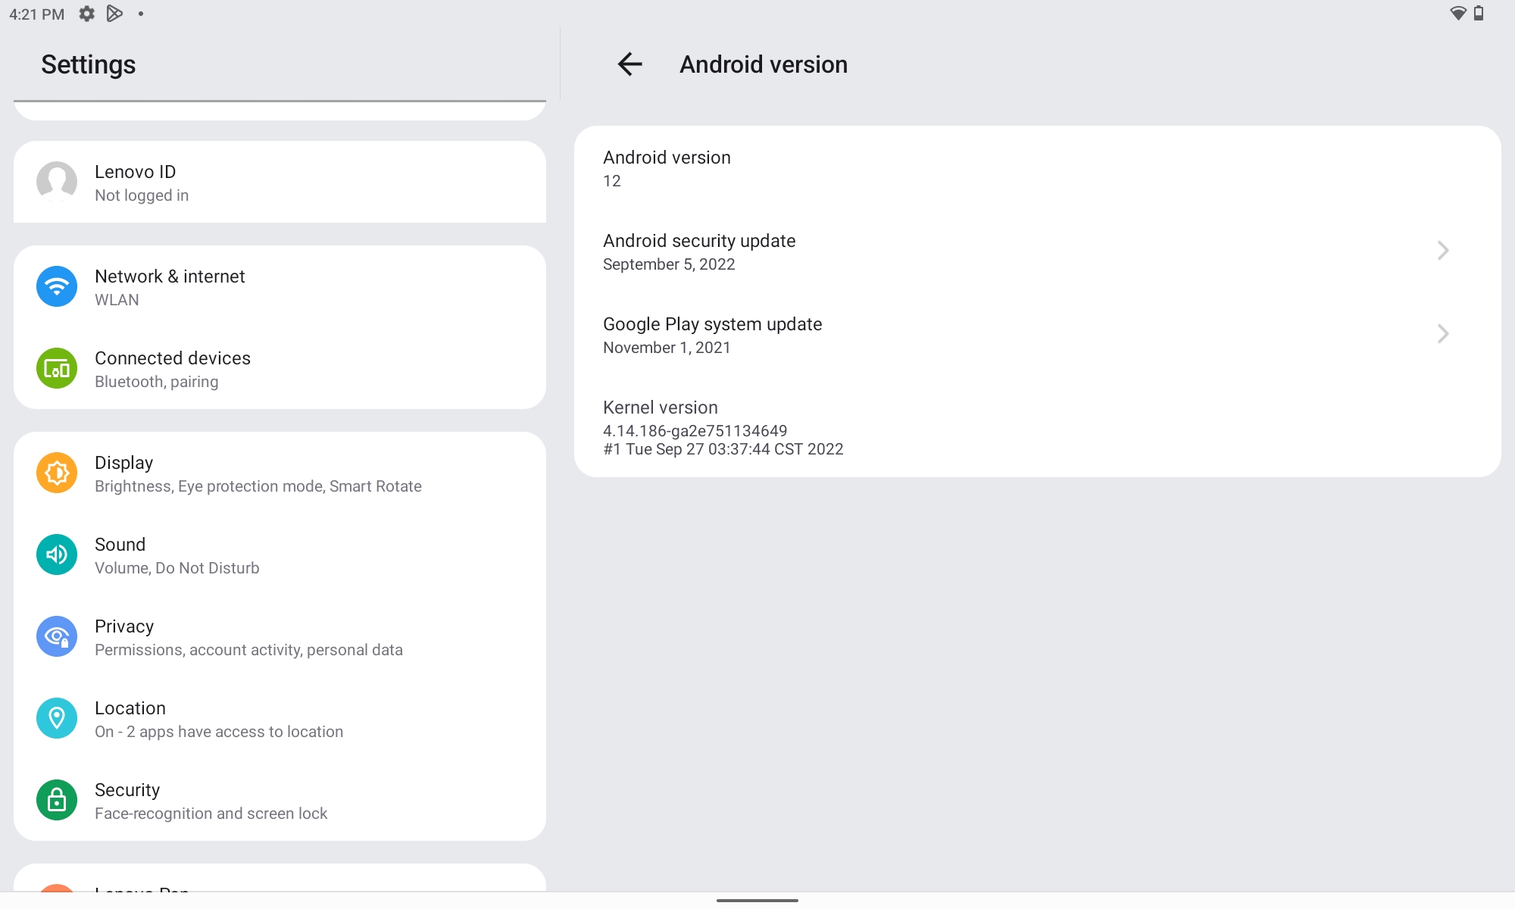Open Lenovo ID account settings

280,182
